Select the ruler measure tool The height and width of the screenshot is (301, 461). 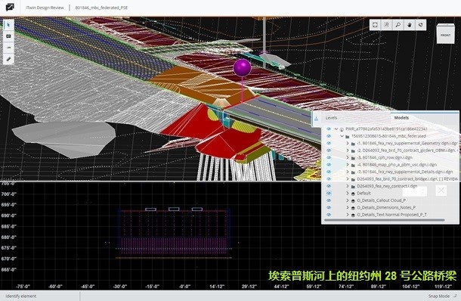coord(8,59)
